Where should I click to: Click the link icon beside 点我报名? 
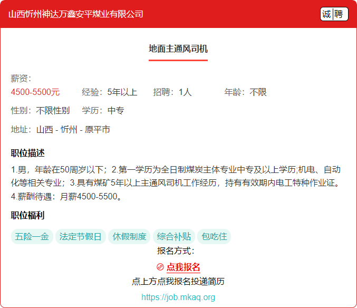click(160, 267)
